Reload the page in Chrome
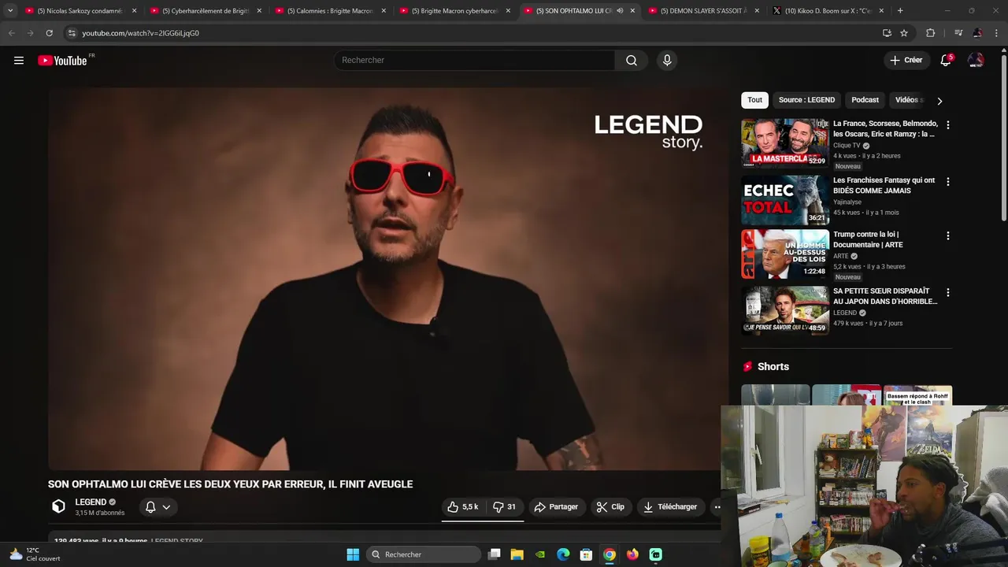The image size is (1008, 567). pyautogui.click(x=49, y=33)
